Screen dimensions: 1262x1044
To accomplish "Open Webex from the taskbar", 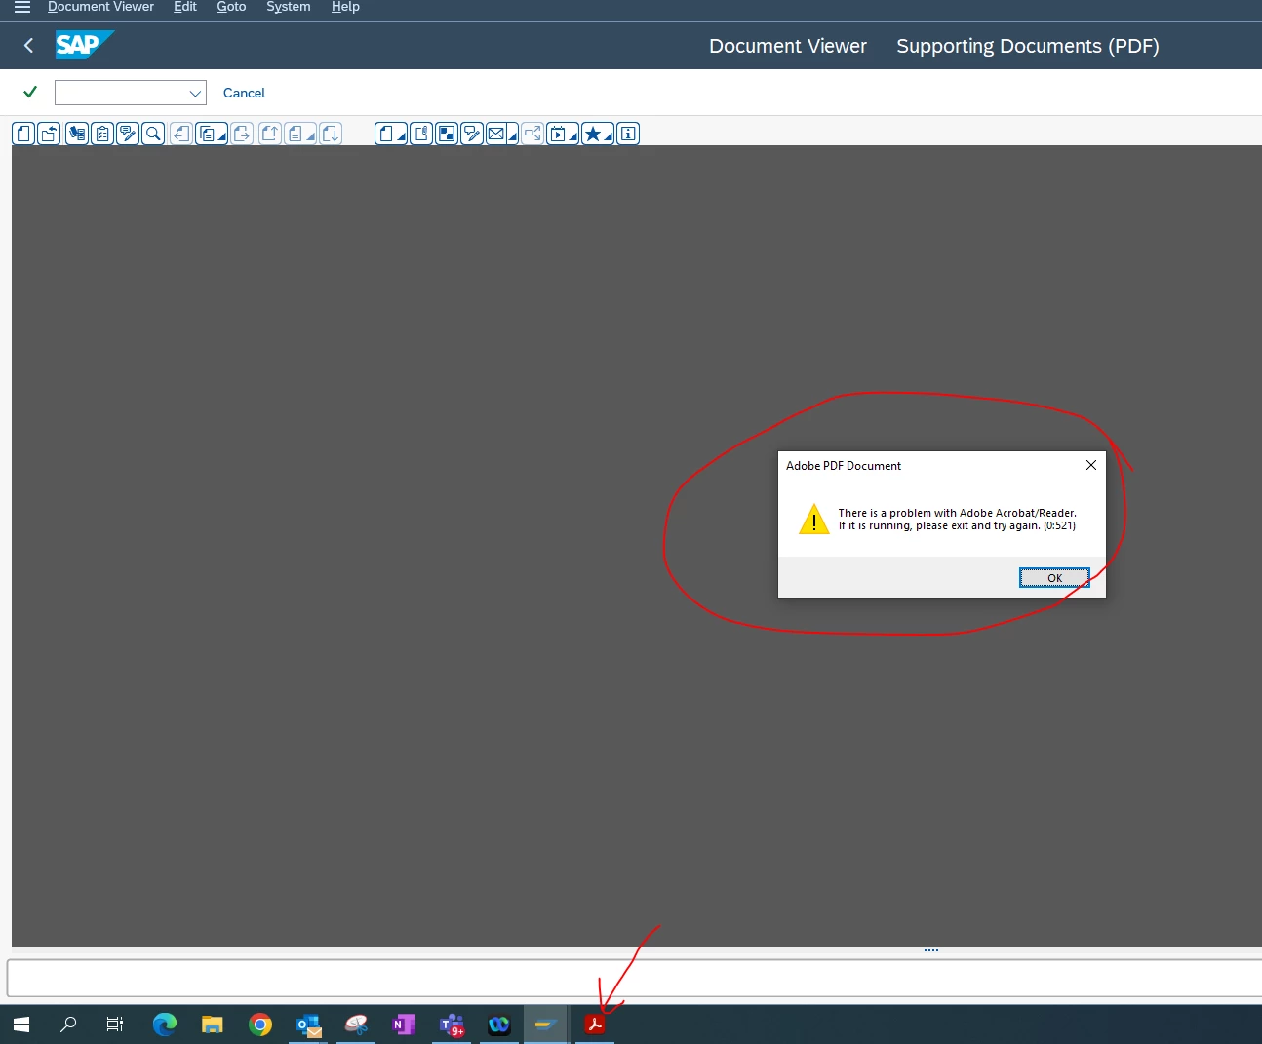I will tap(499, 1025).
